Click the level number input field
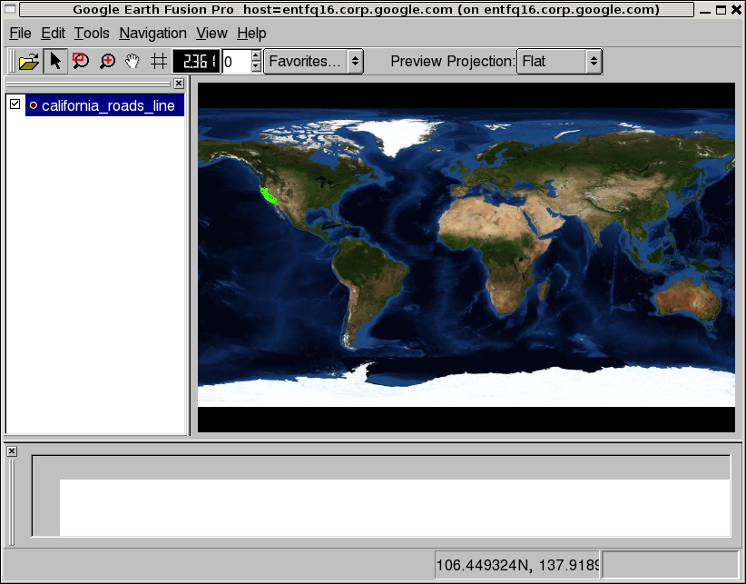This screenshot has width=746, height=584. click(x=234, y=62)
